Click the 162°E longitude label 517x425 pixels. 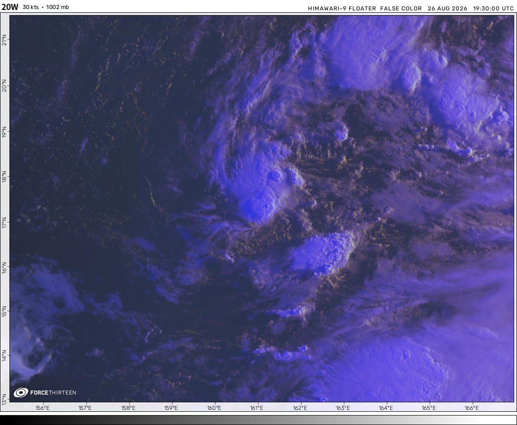point(300,408)
